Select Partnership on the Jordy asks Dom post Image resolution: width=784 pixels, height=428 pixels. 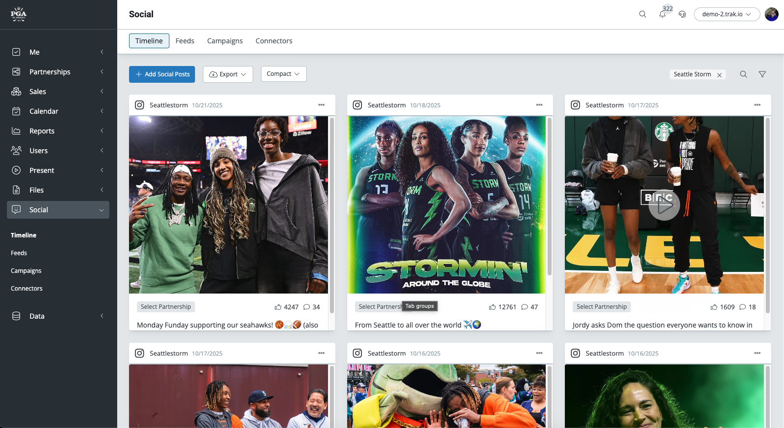tap(602, 307)
